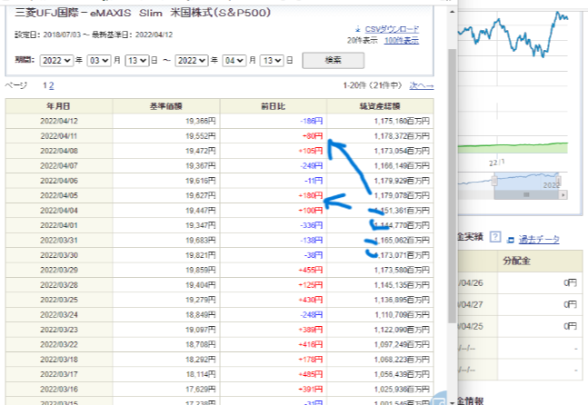The width and height of the screenshot is (588, 405).
Task: Click the popup scrollbar down arrow
Action: (453, 402)
